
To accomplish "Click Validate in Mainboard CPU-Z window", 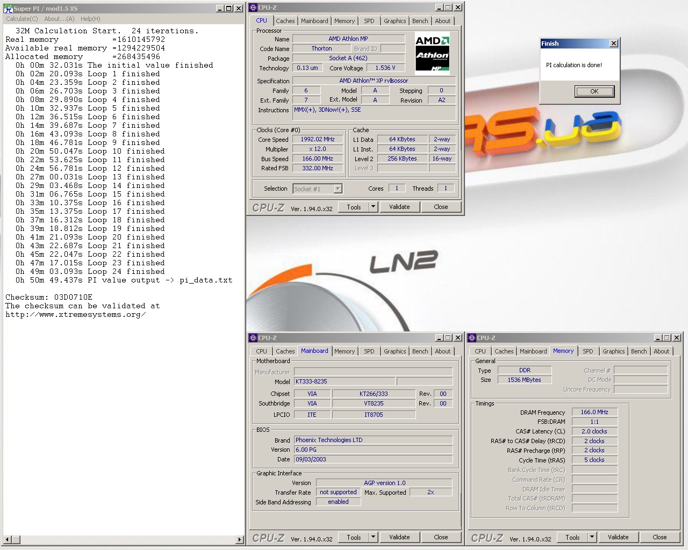I will tap(399, 537).
